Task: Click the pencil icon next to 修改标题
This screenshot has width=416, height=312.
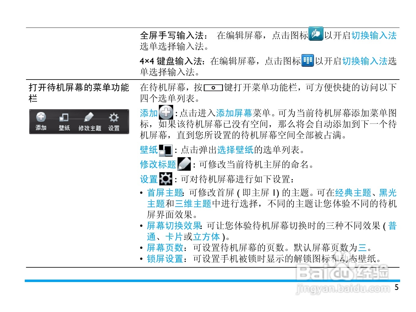Action: [184, 164]
